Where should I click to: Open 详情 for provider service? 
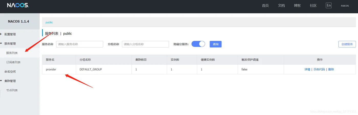point(307,69)
